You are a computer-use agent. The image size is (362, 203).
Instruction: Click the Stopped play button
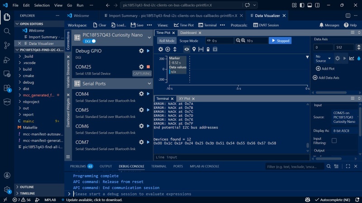point(280,41)
